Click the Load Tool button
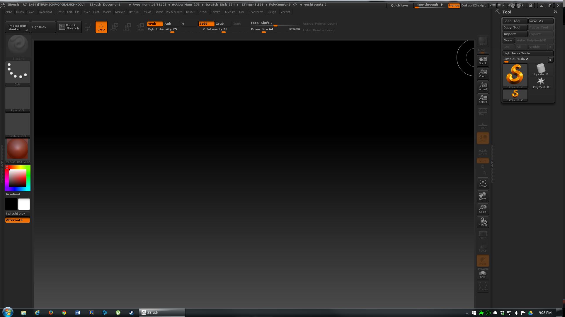 515,21
